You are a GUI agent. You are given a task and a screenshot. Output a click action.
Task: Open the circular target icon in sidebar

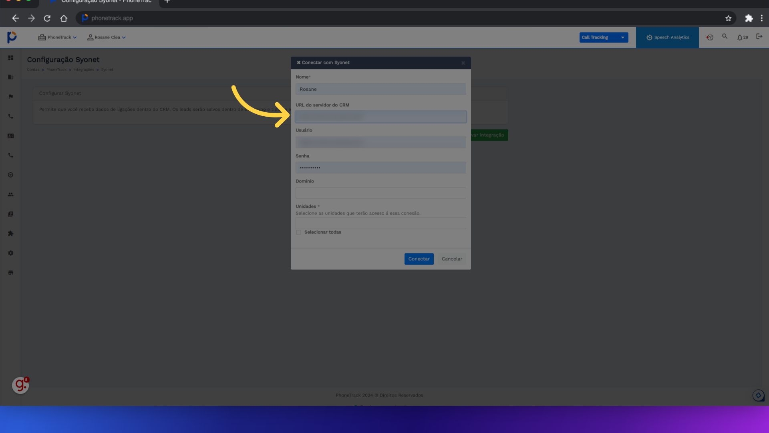[x=11, y=175]
